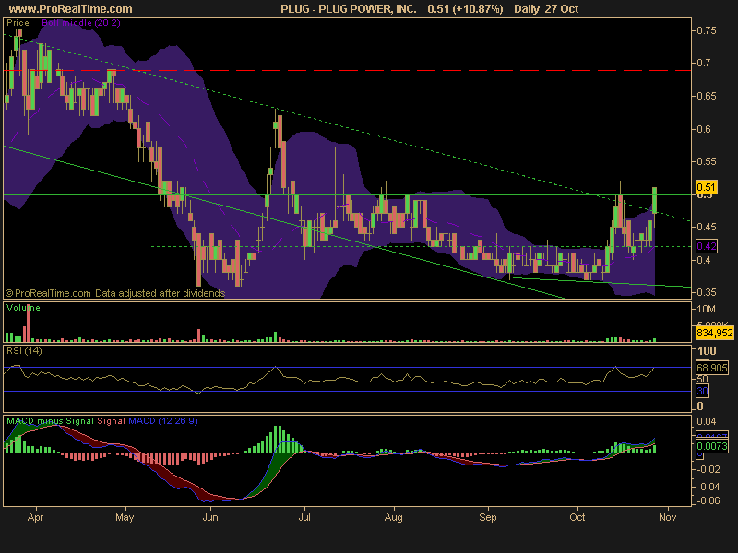Select the PLUG - PLUG POWER, INC. title
This screenshot has height=553, width=738.
[x=349, y=9]
